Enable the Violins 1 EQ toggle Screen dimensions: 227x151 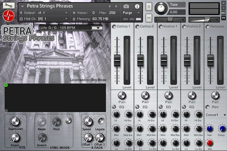tap(161, 107)
